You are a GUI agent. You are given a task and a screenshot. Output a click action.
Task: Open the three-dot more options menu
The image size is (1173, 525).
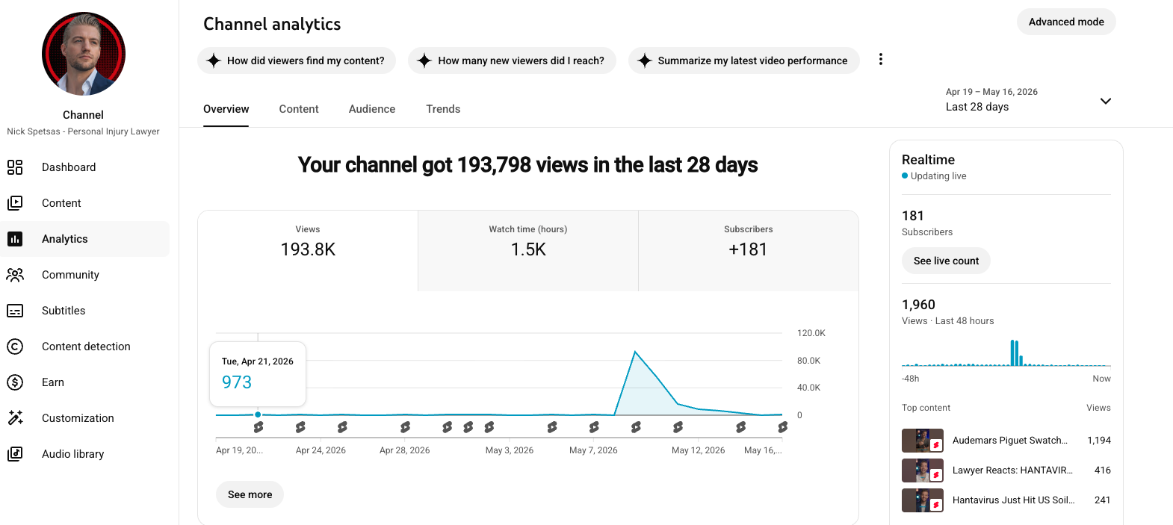pos(881,59)
